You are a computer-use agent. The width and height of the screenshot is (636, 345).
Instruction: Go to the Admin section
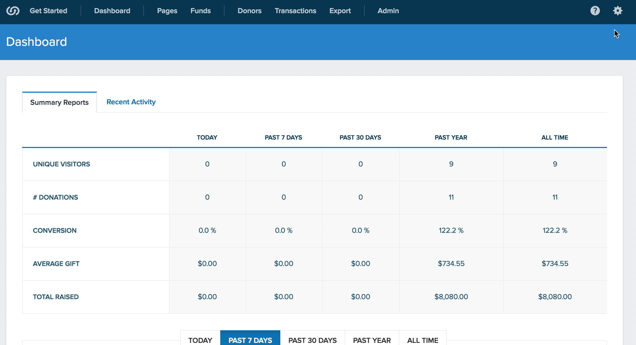pos(388,11)
